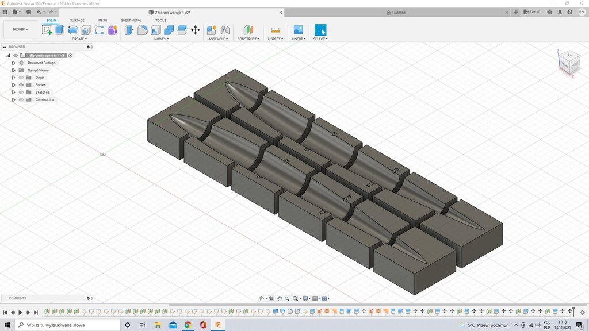Open the Pan hand tool
This screenshot has width=589, height=331.
click(280, 298)
